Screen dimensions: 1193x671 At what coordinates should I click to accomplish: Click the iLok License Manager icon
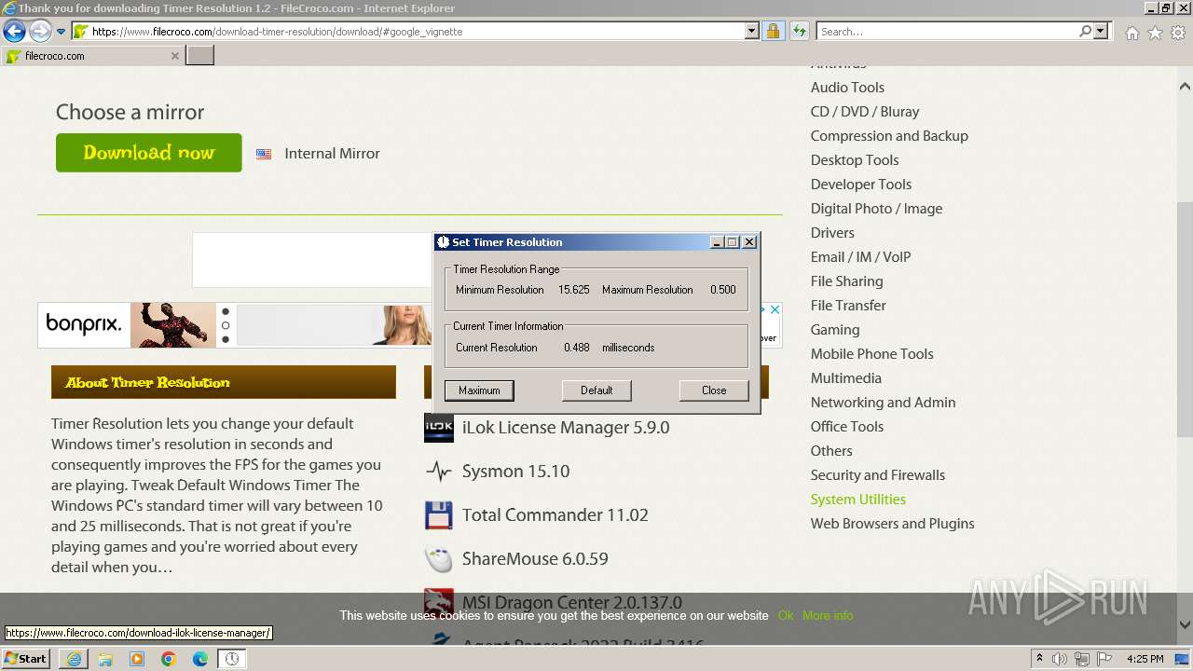(439, 428)
